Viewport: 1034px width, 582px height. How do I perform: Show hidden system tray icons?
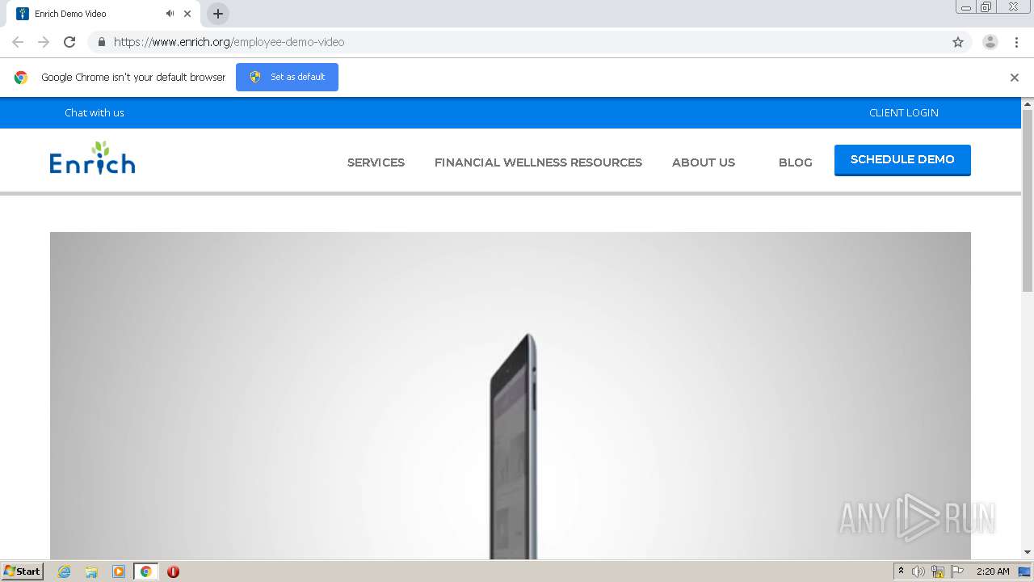tap(901, 571)
